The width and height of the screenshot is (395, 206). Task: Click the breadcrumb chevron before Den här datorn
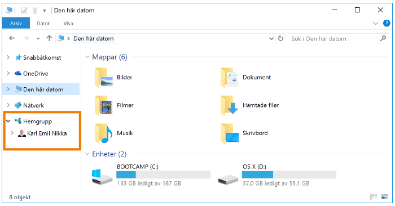[x=68, y=38]
